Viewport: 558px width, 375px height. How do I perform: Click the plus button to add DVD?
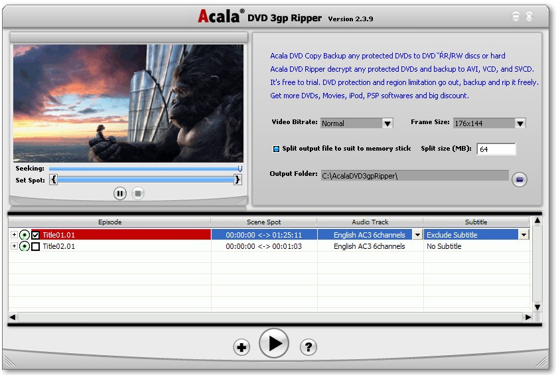click(x=242, y=347)
